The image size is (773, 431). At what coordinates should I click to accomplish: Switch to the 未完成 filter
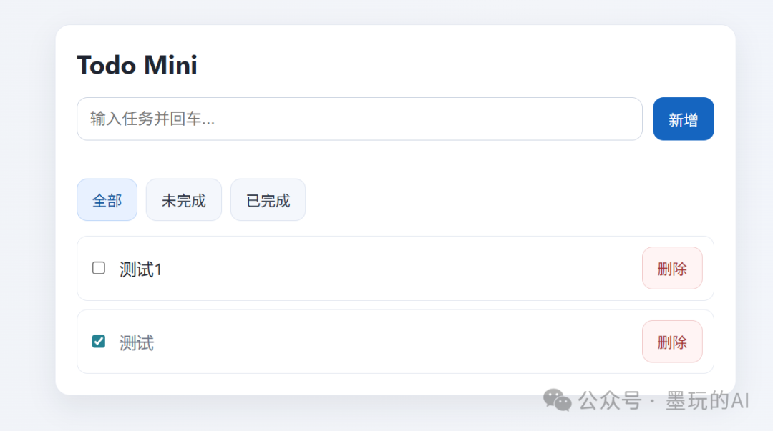click(x=183, y=199)
